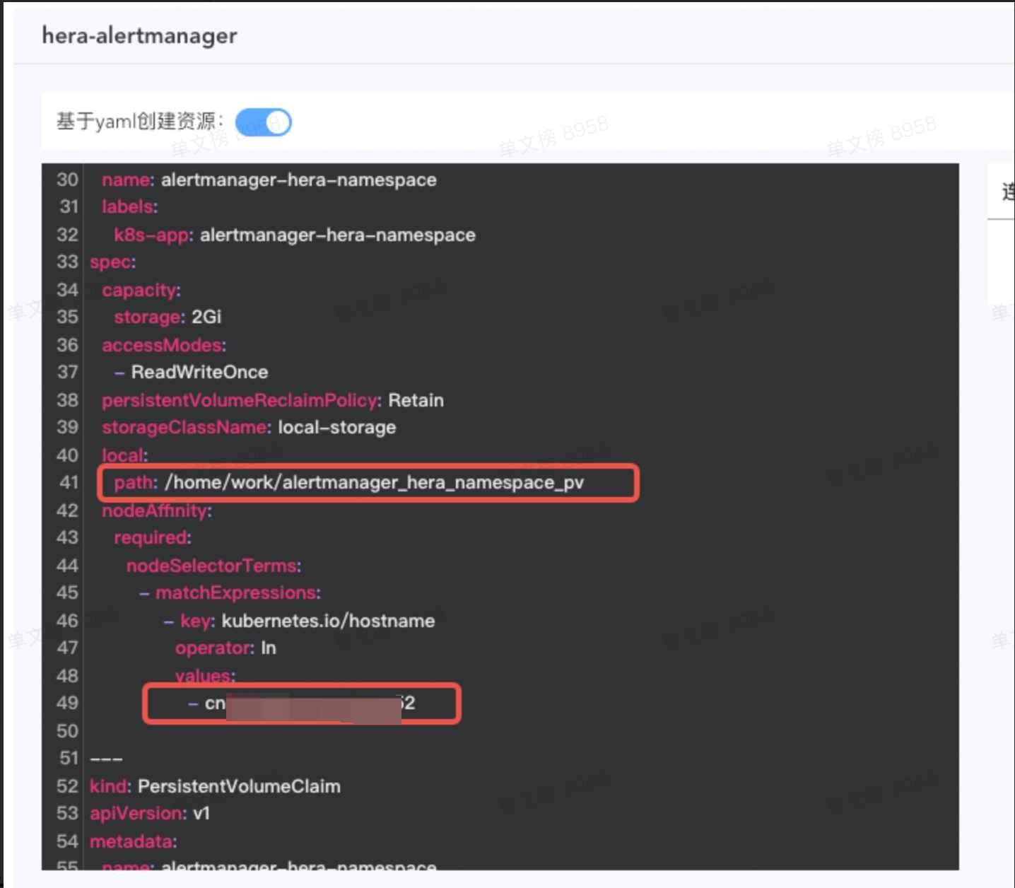
Task: Click key: kubernetes.io/hostname on line 46
Action: (307, 621)
